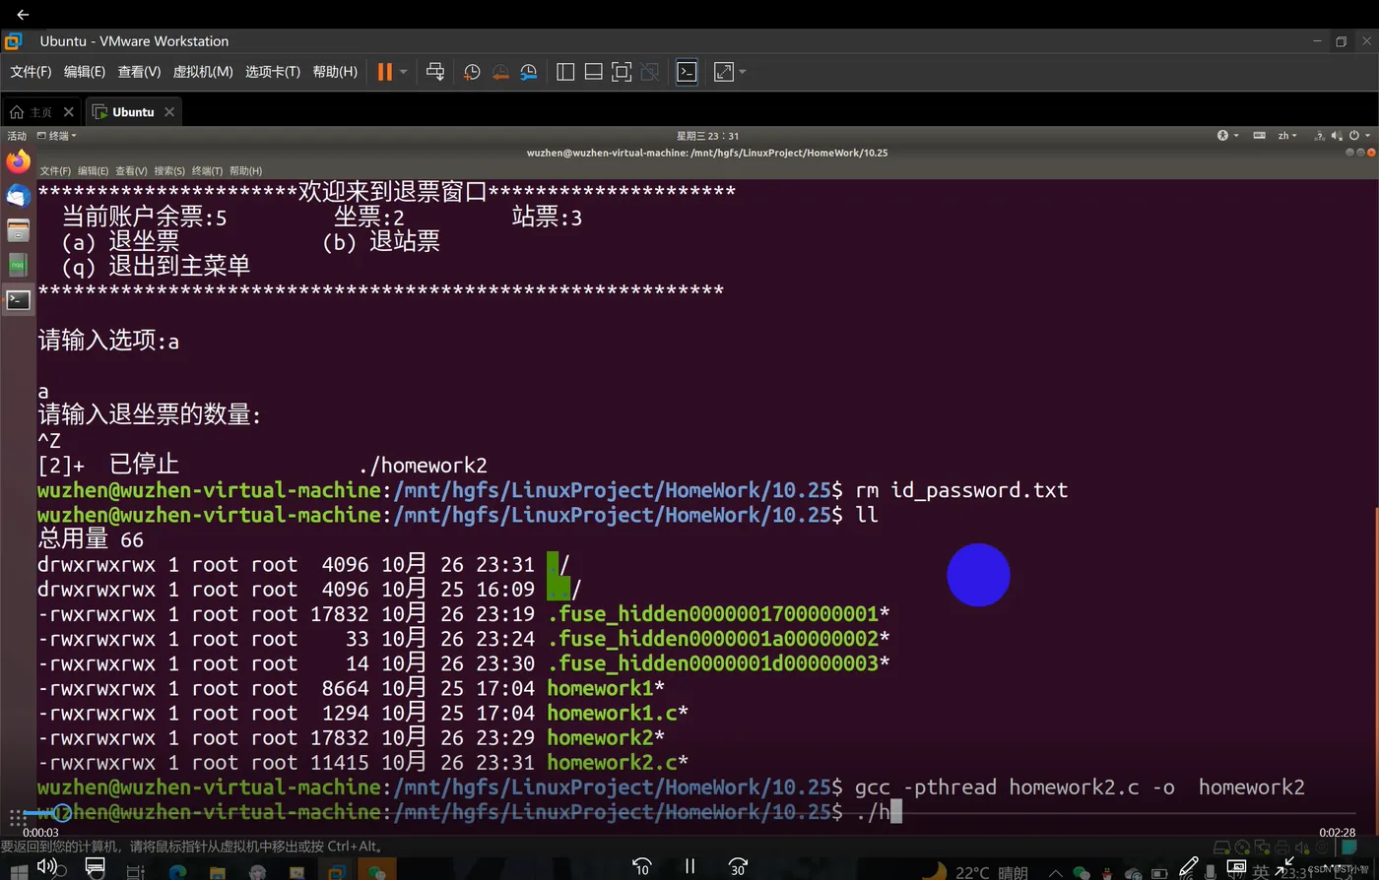This screenshot has height=880, width=1379.
Task: Open terminal 文件(F) menu
Action: [55, 171]
